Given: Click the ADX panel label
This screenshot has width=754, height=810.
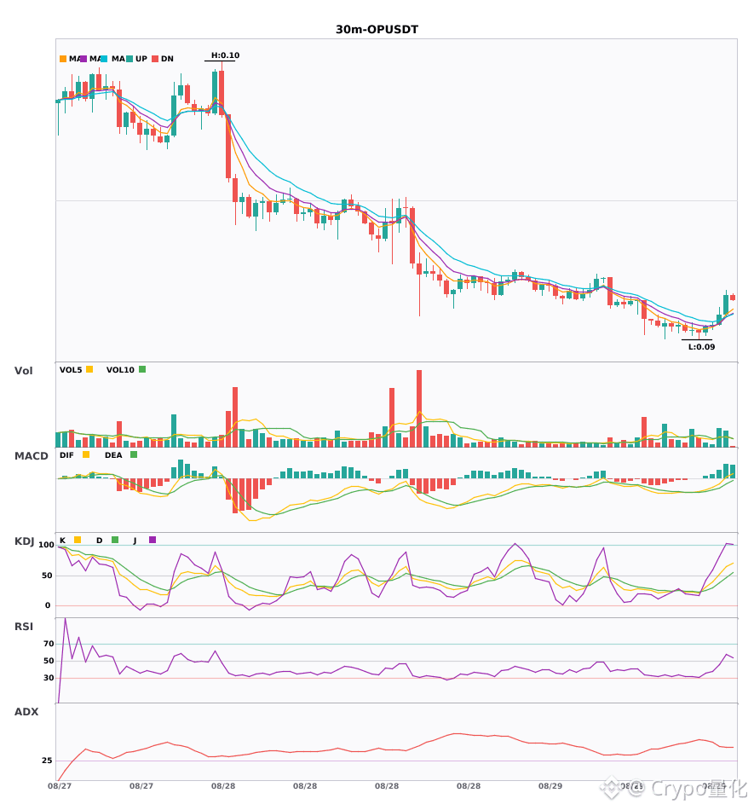Looking at the screenshot, I should click(26, 711).
